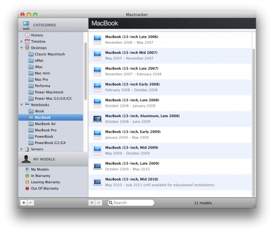Open the History item
The image size is (274, 233).
click(x=51, y=35)
